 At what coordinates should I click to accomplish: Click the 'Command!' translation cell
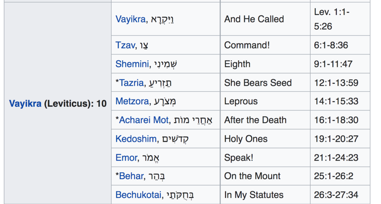247,45
